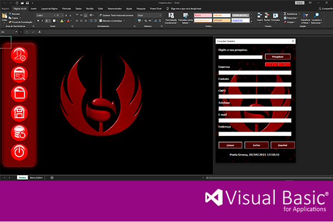
Task: Click the AutoSoma sigma icon
Action: click(x=285, y=14)
